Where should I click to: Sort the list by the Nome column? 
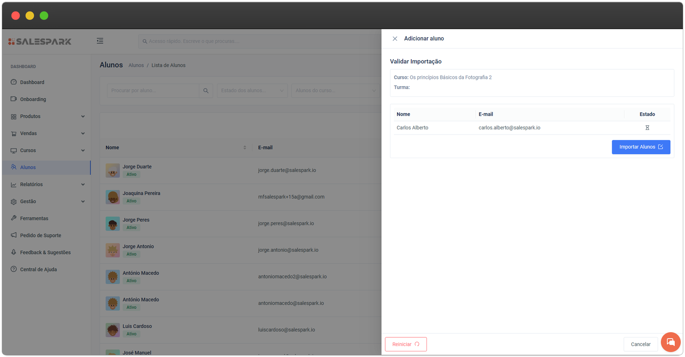tap(244, 147)
